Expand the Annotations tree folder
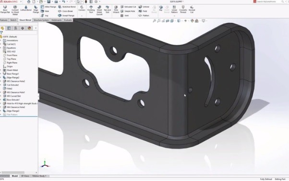The width and height of the screenshot is (289, 181). (x=1, y=40)
